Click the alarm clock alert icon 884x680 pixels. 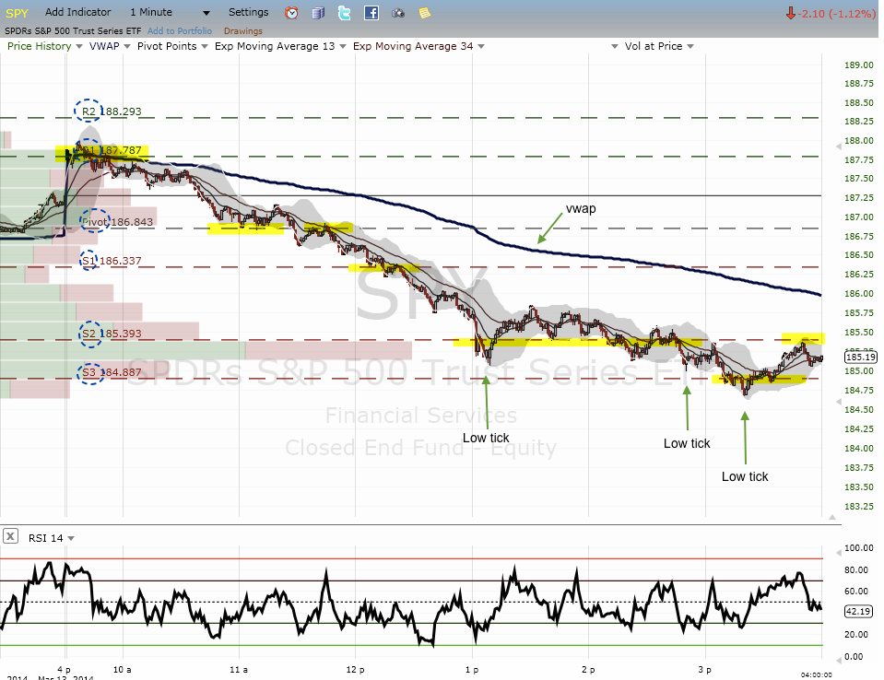(291, 12)
